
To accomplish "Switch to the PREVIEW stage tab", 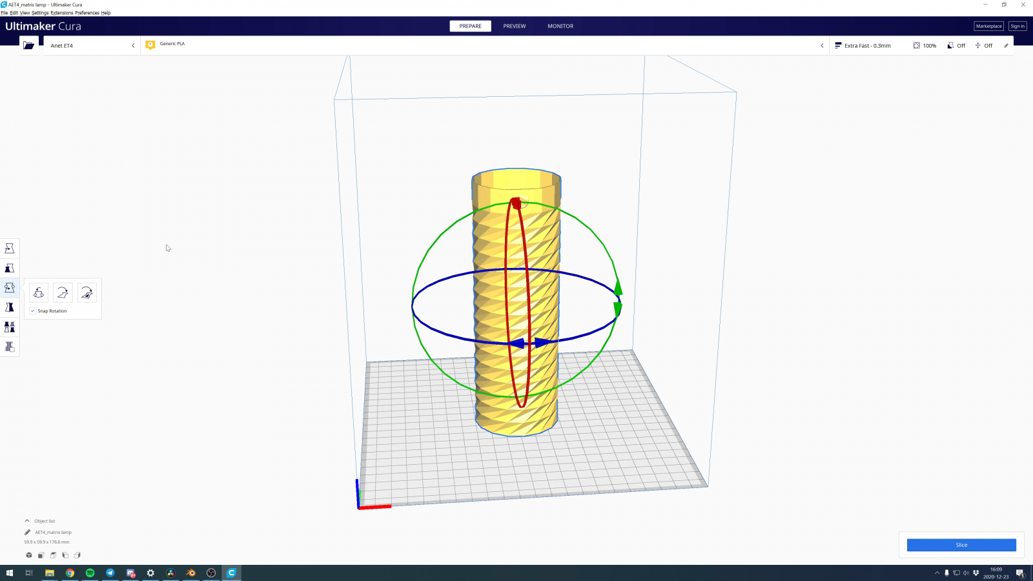I will pyautogui.click(x=515, y=26).
